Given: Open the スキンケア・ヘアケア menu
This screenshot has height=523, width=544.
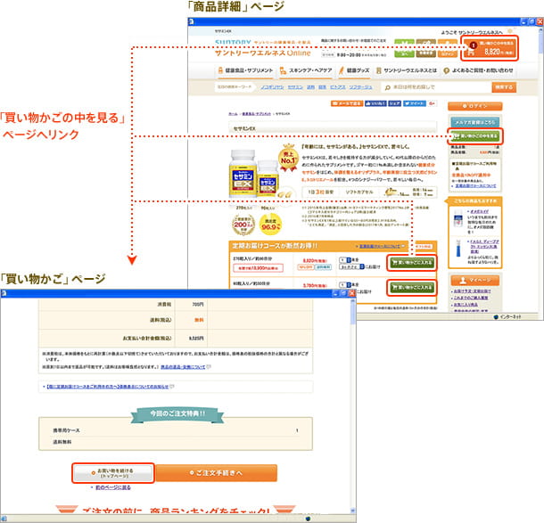Looking at the screenshot, I should click(306, 70).
